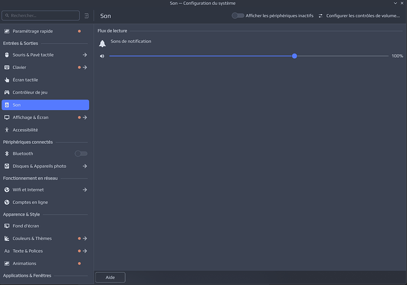The height and width of the screenshot is (285, 407).
Task: Mute notification sounds with the speaker icon
Action: [x=102, y=56]
